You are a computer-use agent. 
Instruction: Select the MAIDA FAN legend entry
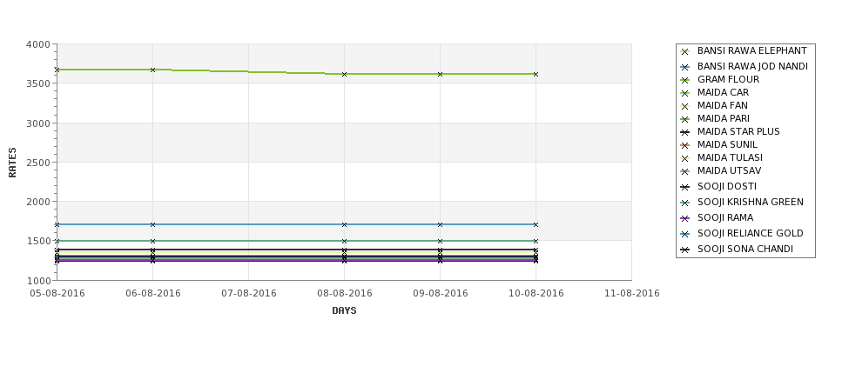point(722,105)
